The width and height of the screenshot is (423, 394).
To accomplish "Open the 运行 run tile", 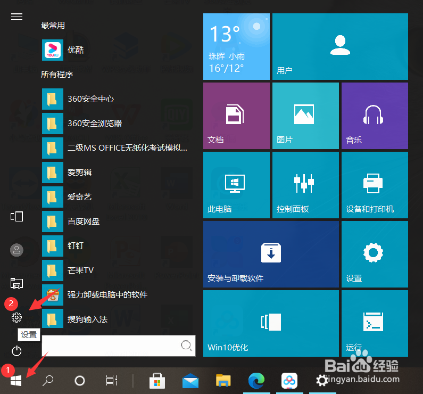I will 375,323.
